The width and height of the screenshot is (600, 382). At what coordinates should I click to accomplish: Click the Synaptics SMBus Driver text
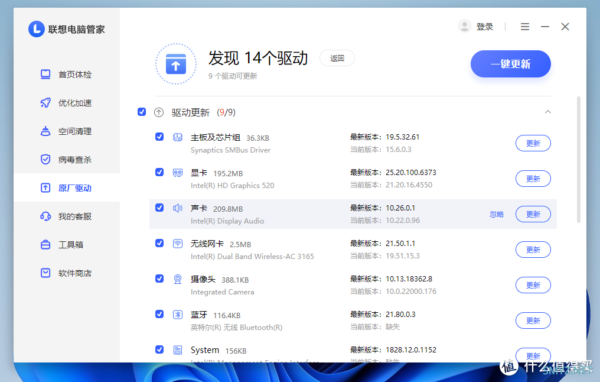[x=230, y=150]
